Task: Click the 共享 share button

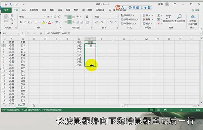Action: pyautogui.click(x=196, y=10)
